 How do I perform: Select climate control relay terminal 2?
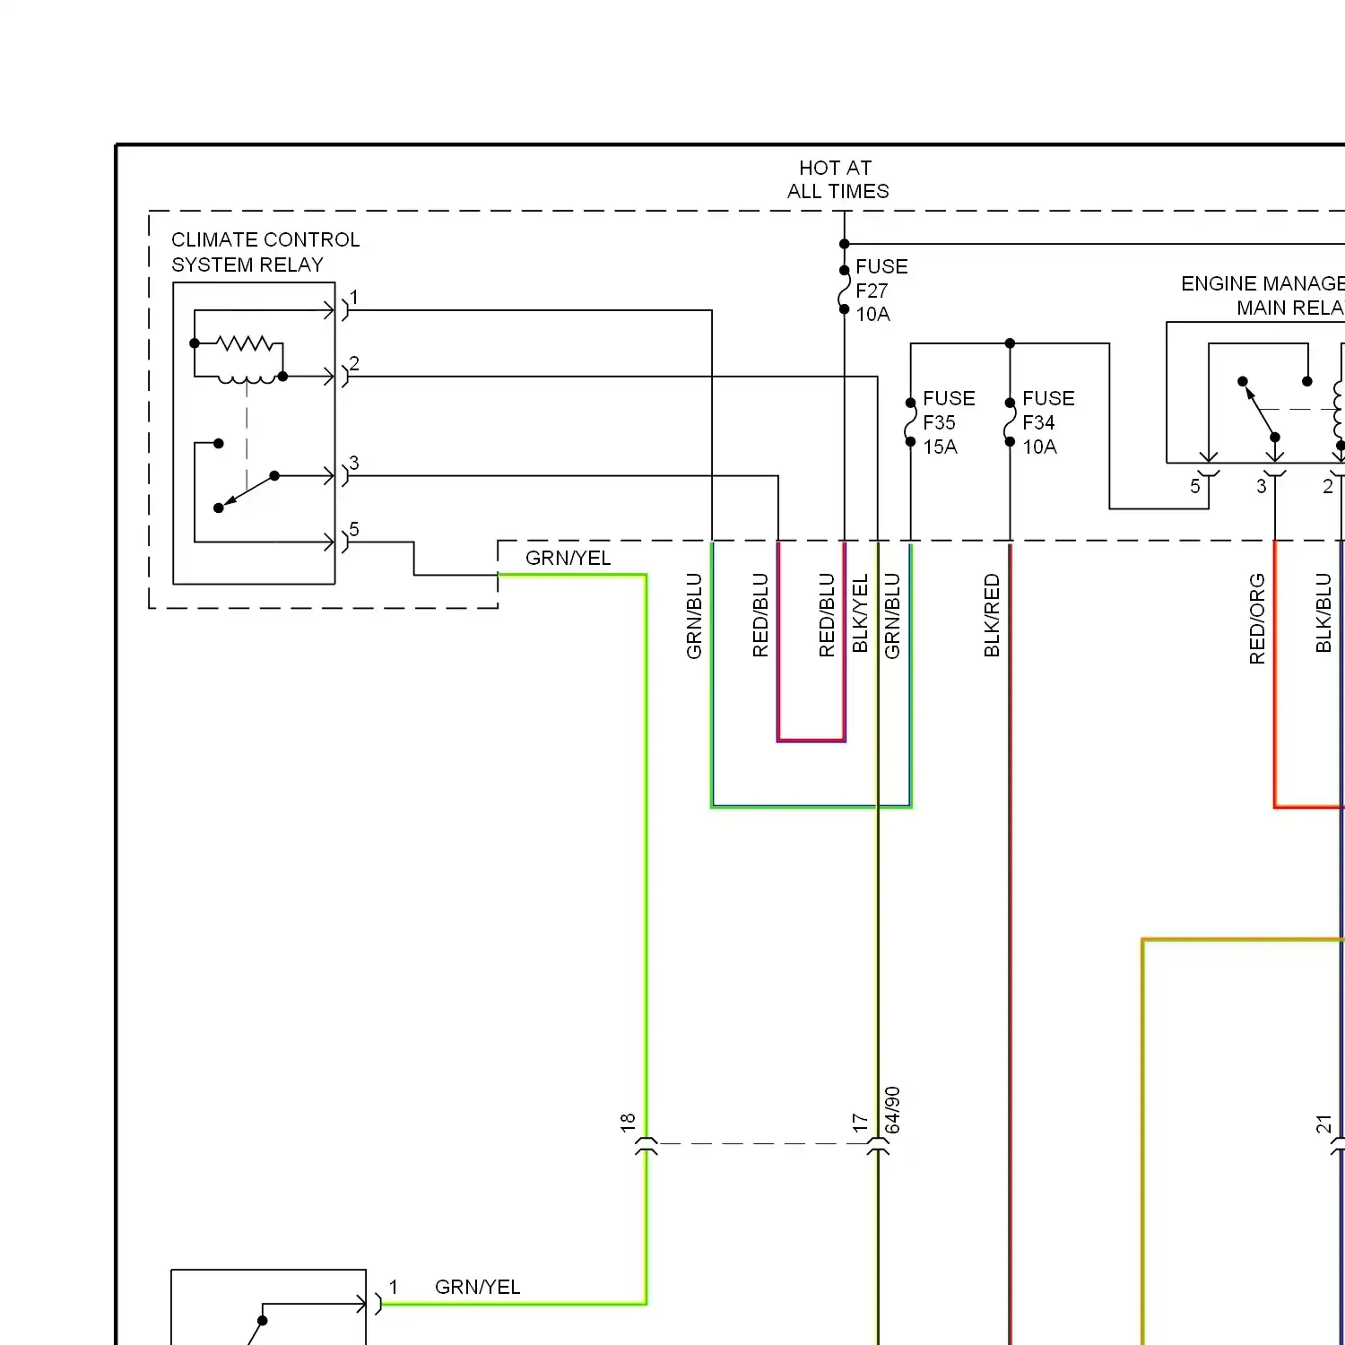tap(354, 363)
